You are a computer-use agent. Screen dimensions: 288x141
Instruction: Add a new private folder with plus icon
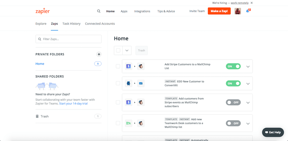coord(99,54)
